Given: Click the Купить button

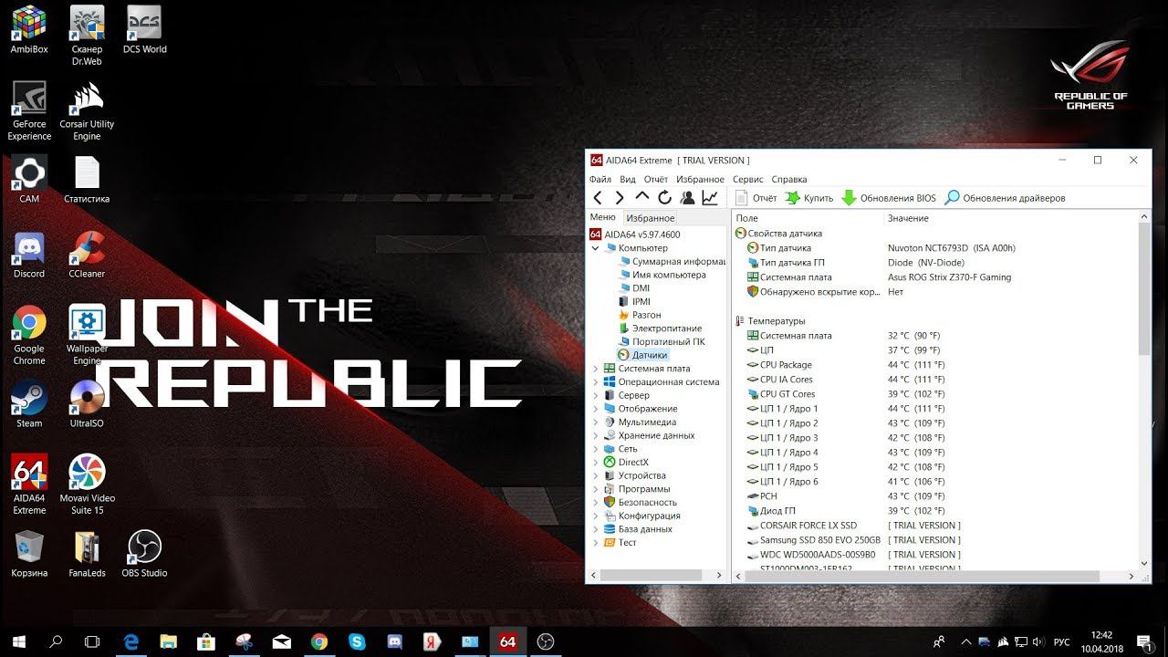Looking at the screenshot, I should (809, 198).
